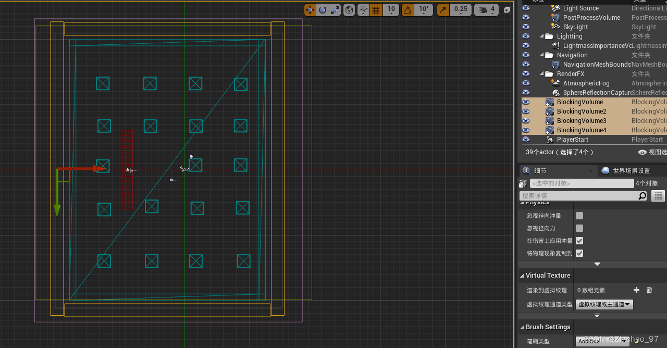This screenshot has width=667, height=348.
Task: Open the camera speed settings icon
Action: [483, 9]
